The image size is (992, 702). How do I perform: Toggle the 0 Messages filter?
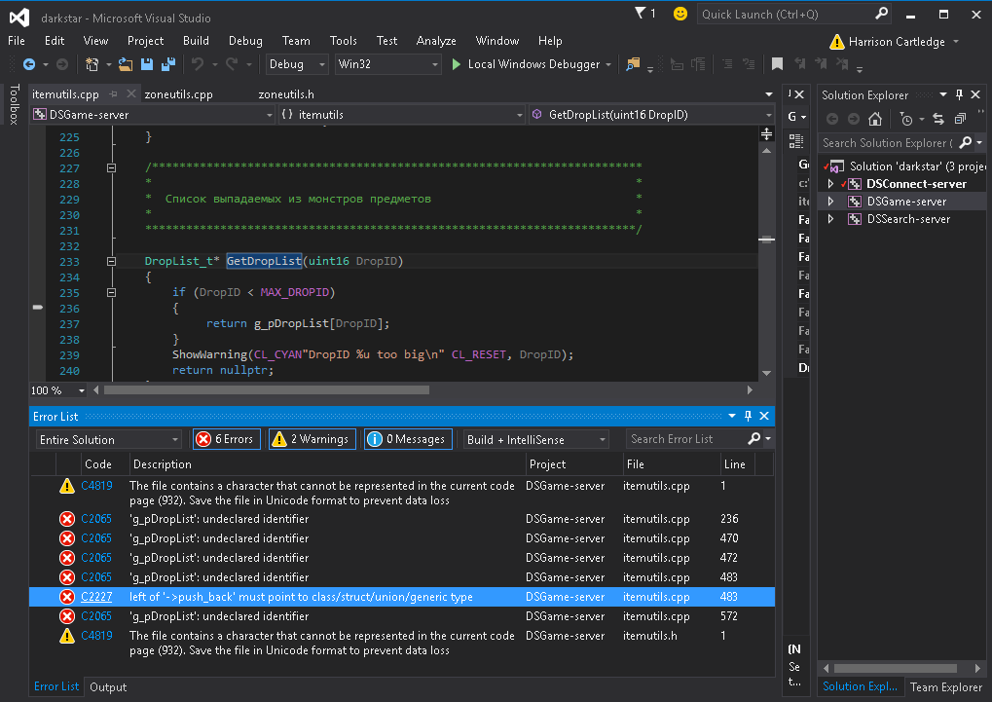click(408, 439)
